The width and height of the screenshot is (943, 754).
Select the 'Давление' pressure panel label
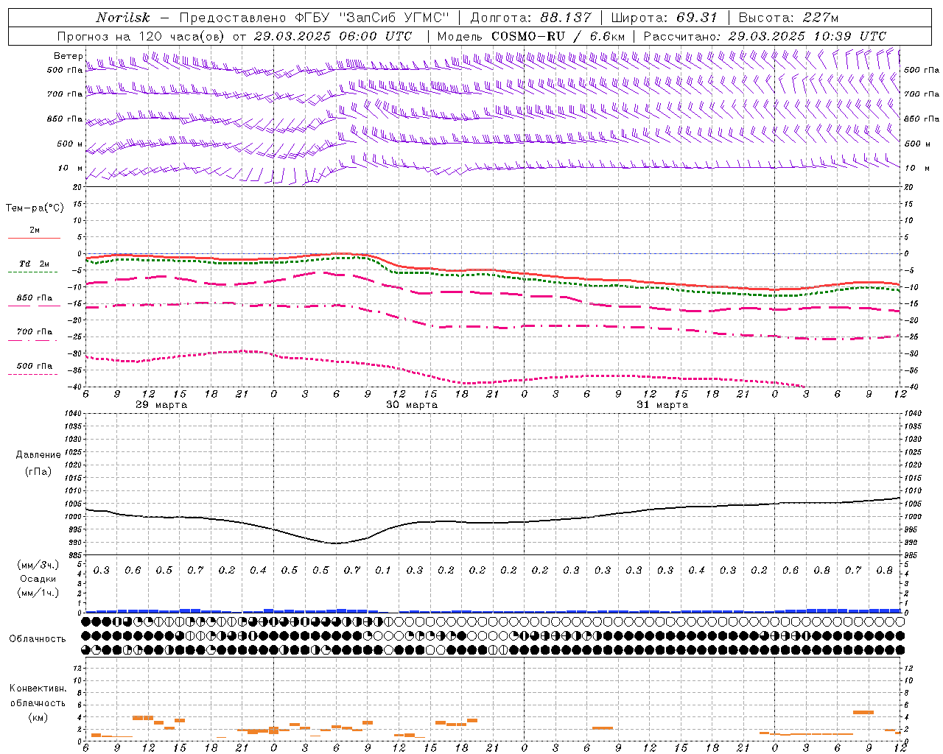click(38, 455)
